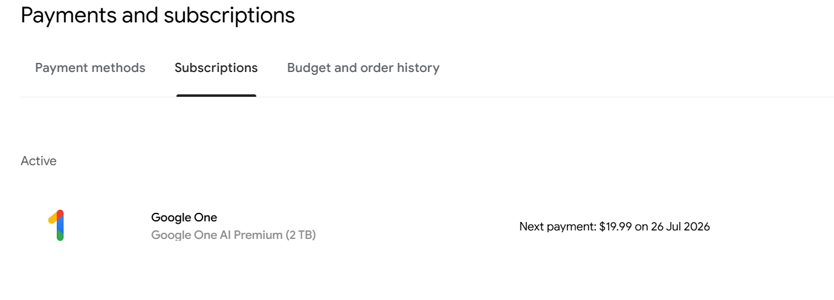
Task: Click the green base of Google One logo
Action: (60, 236)
